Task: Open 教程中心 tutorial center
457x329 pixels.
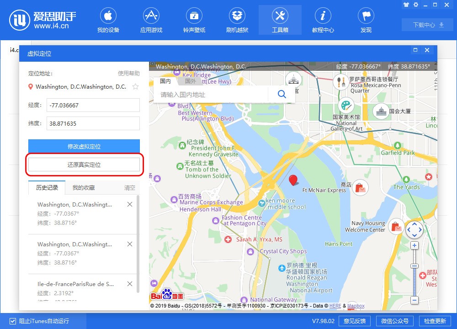Action: pos(323,21)
